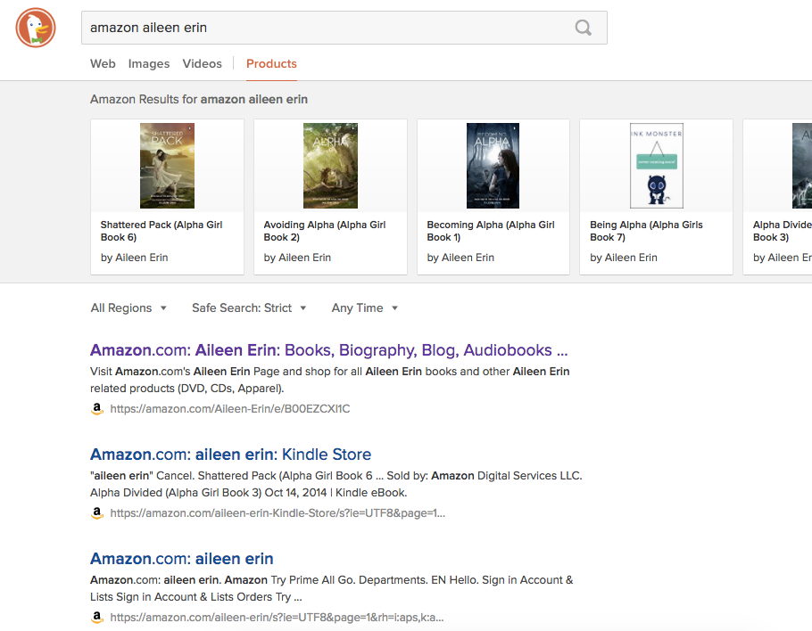Click 'by Aileen Erin' under Avoiding Alpha
Screen dimensions: 812x631
[x=297, y=258]
